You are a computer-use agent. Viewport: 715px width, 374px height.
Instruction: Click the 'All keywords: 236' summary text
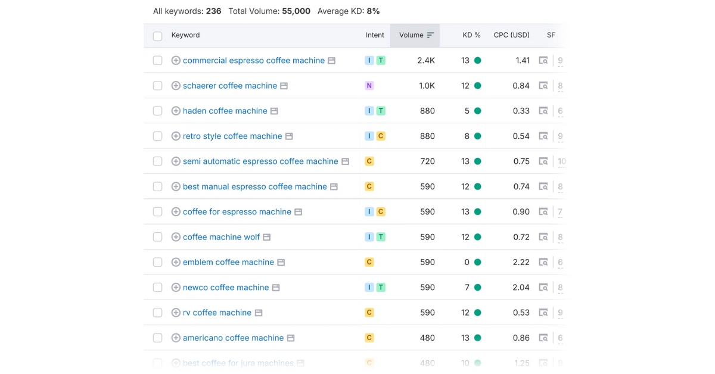187,11
